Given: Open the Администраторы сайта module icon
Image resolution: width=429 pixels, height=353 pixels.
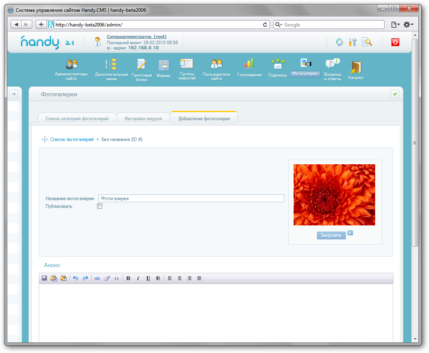Looking at the screenshot, I should 71,65.
